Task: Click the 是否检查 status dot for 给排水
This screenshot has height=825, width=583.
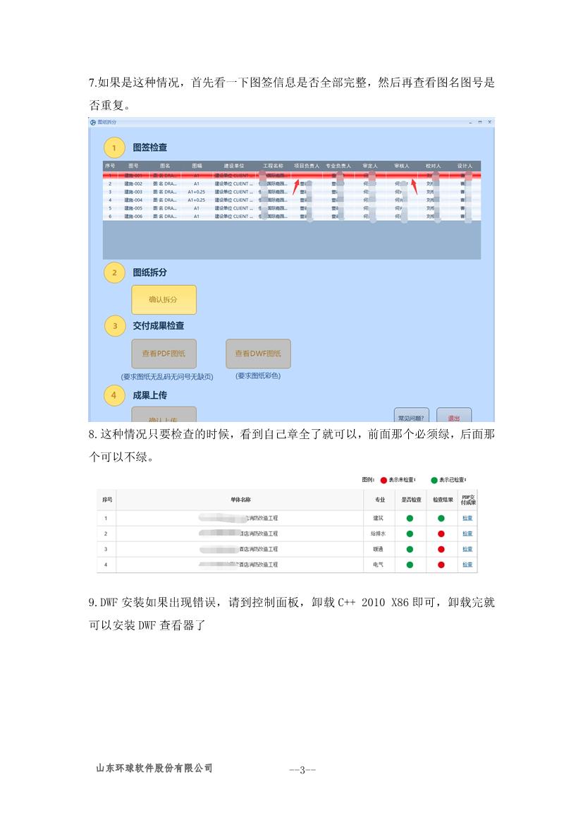Action: click(410, 534)
